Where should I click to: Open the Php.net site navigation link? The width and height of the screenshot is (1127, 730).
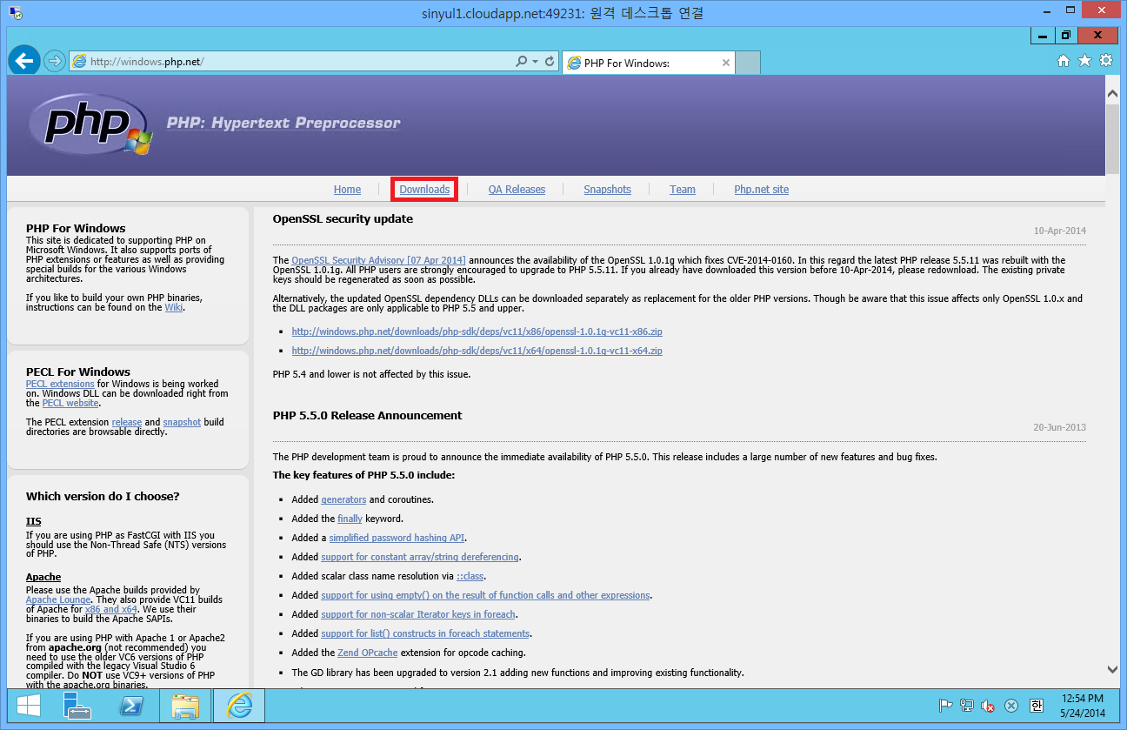[x=762, y=189]
